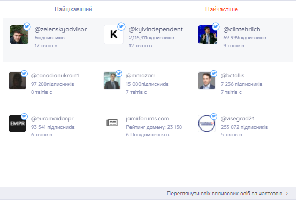The width and height of the screenshot is (299, 201).
Task: Click Twitter badge on @clintehrlich avatar
Action: [216, 27]
